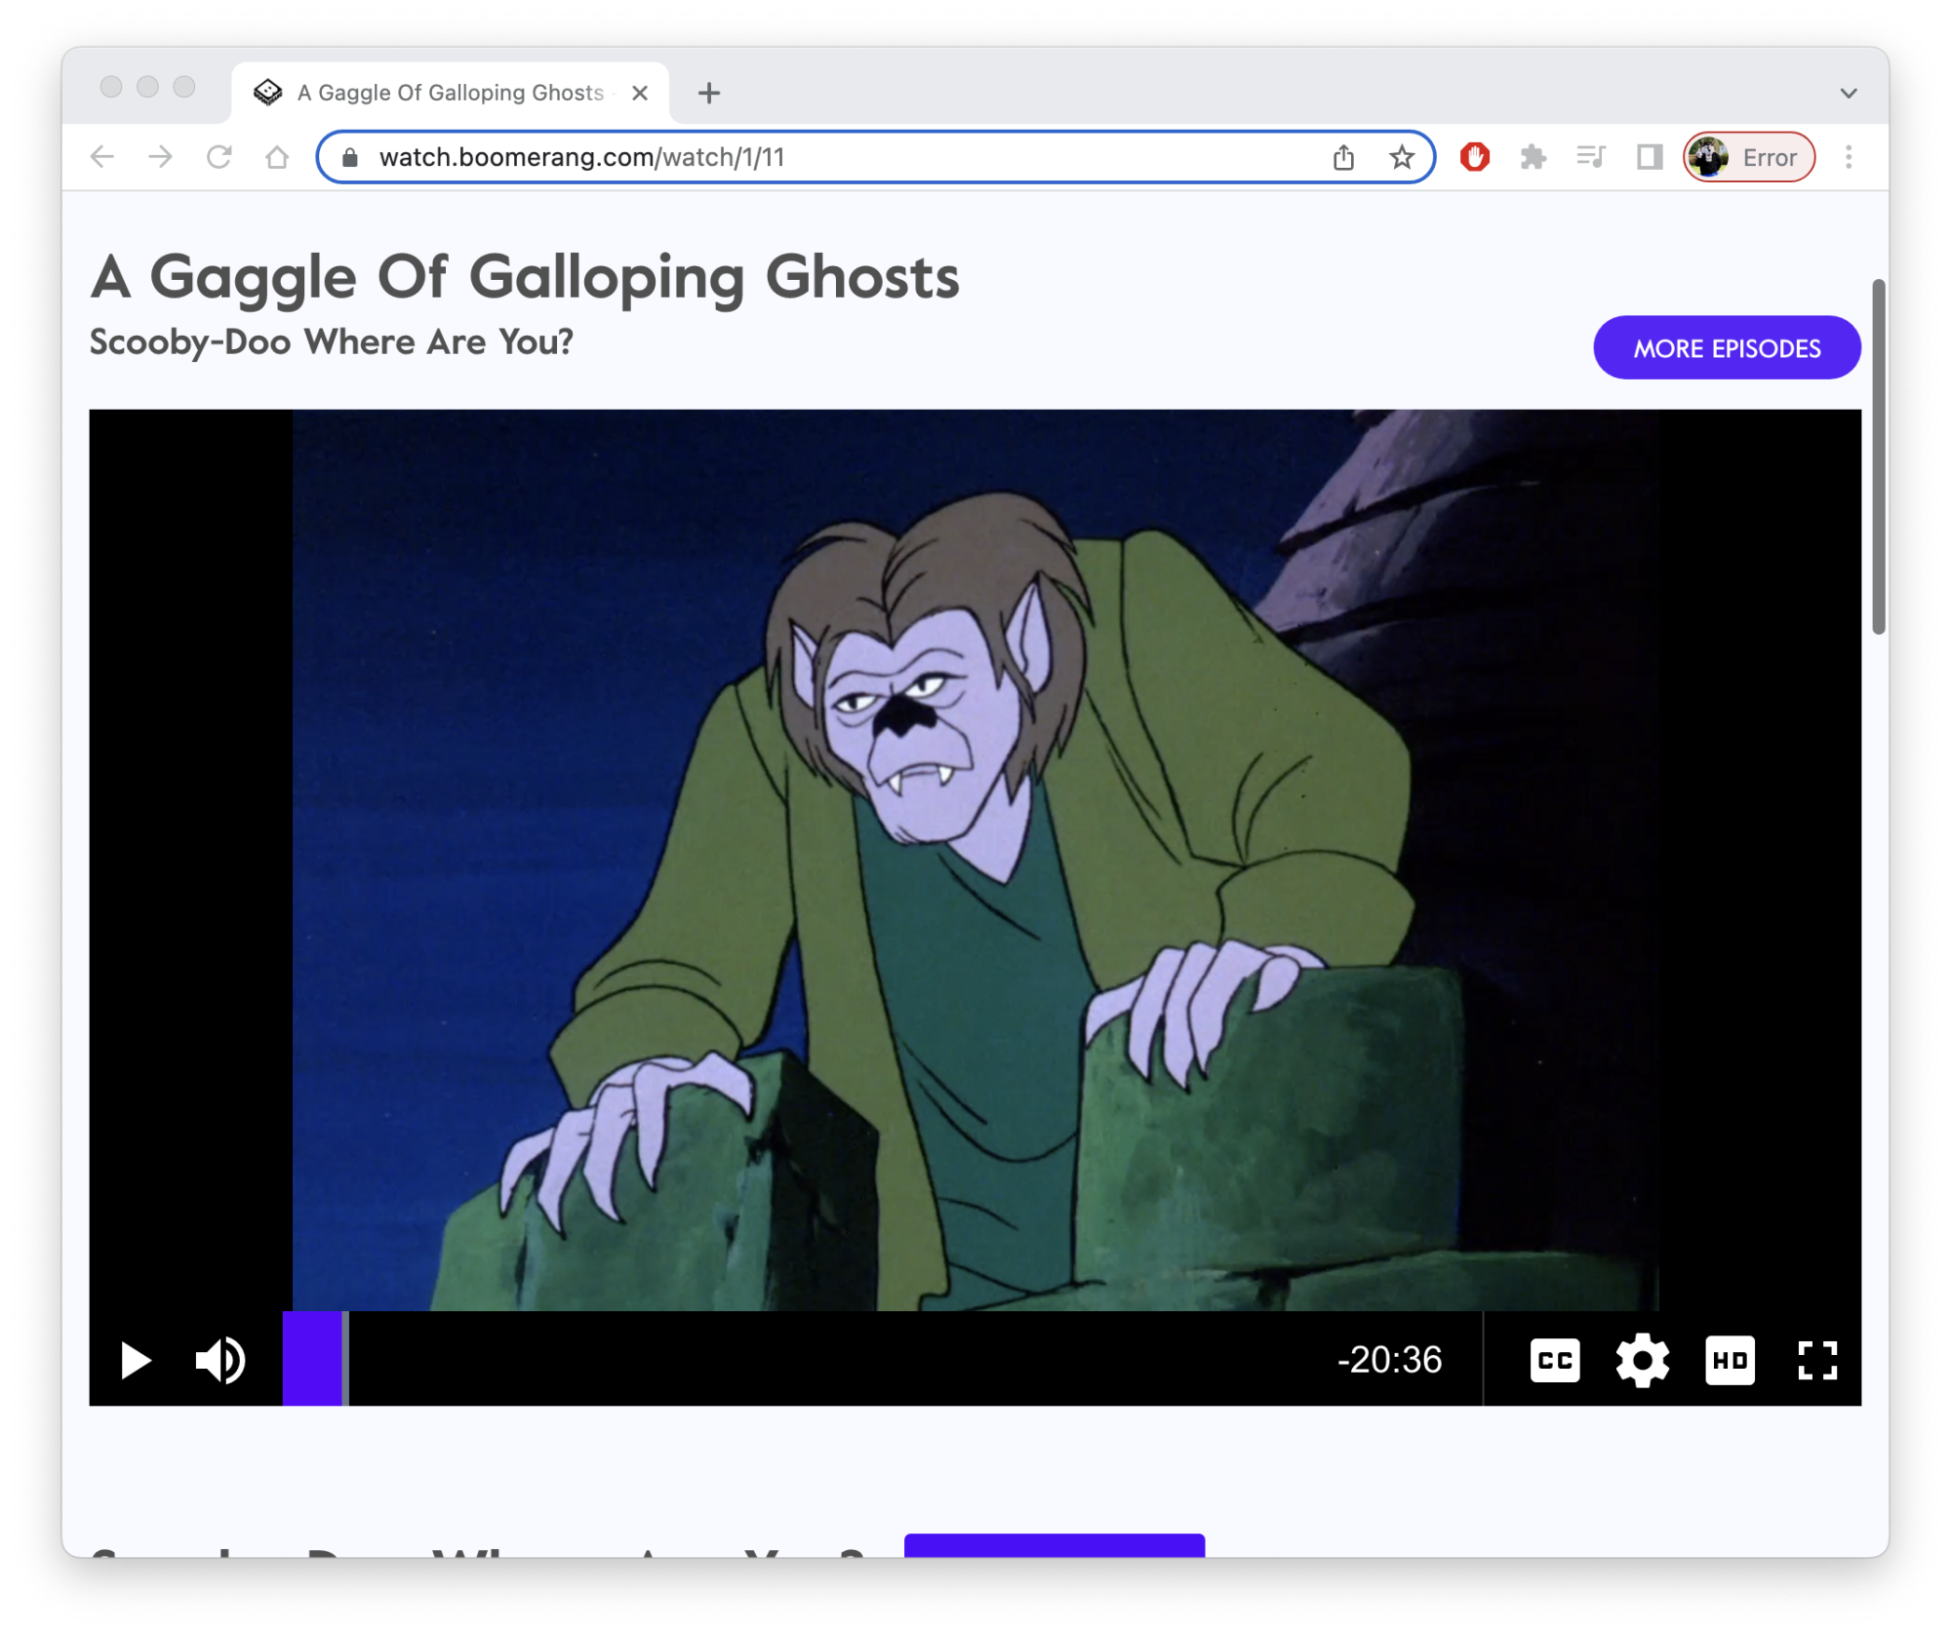
Task: Open Chrome three-dot menu
Action: pyautogui.click(x=1849, y=157)
